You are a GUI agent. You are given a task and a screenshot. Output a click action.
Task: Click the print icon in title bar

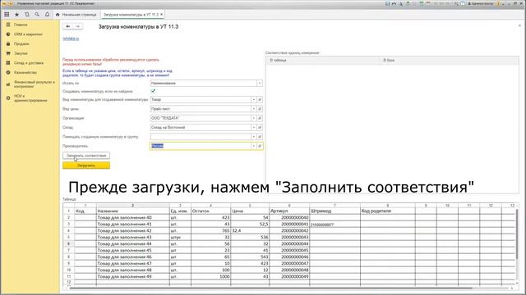point(394,3)
